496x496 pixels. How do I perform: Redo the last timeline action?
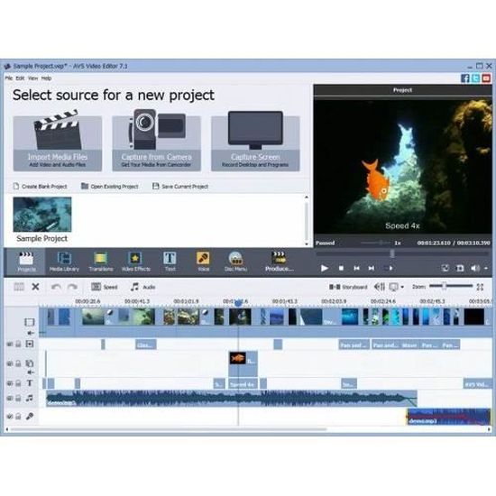click(x=72, y=287)
